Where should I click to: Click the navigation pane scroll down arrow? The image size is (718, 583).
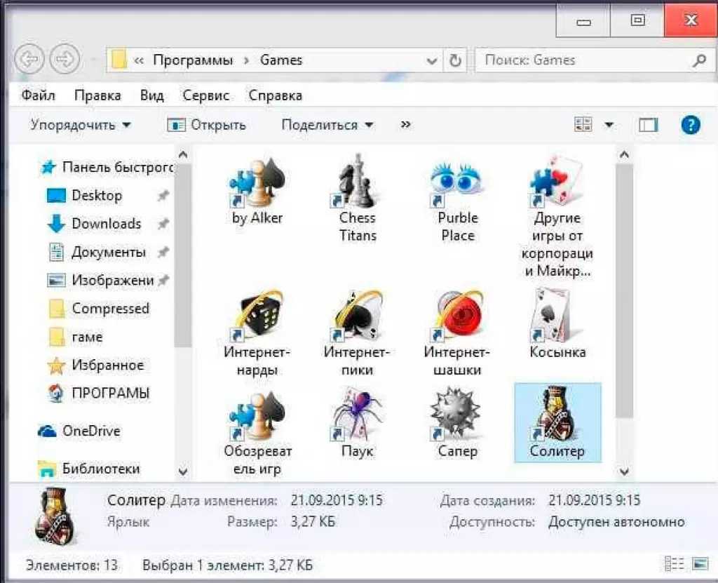click(x=183, y=471)
